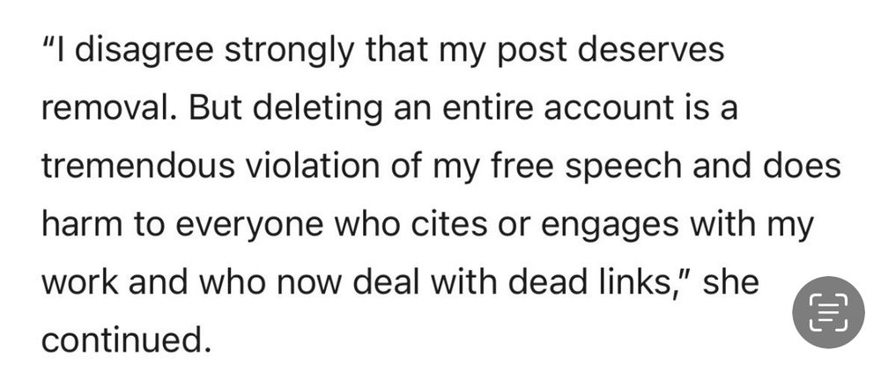Select the word "entire" in the text
Screen dimensions: 881x371
tap(487, 109)
